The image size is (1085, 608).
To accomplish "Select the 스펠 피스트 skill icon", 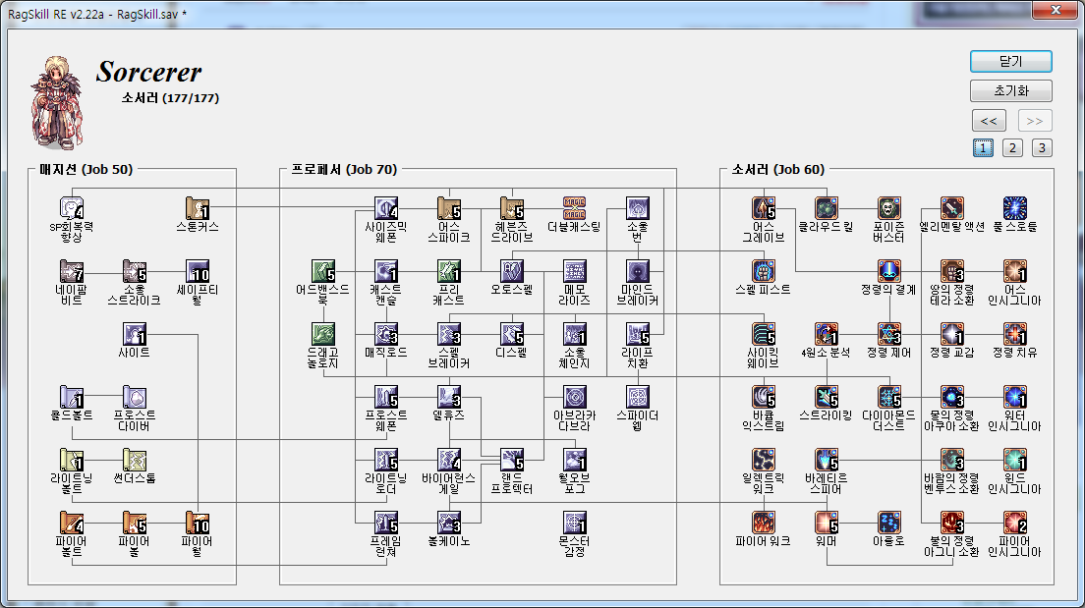I will click(764, 271).
